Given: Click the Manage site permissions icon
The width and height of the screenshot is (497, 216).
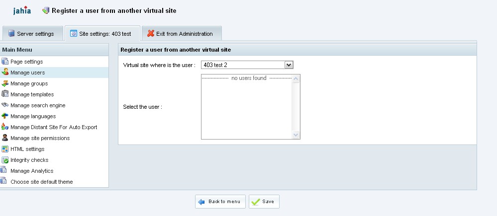Looking at the screenshot, I should click(5, 138).
